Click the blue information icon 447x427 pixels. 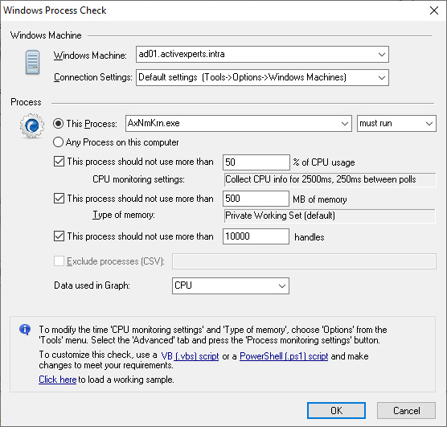click(25, 330)
